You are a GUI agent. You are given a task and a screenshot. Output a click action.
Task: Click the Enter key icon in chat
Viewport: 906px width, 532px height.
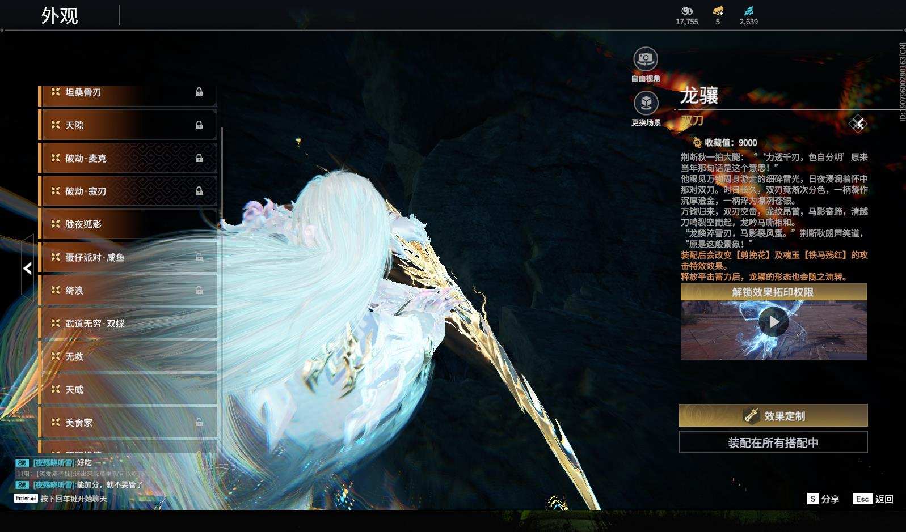pyautogui.click(x=26, y=499)
